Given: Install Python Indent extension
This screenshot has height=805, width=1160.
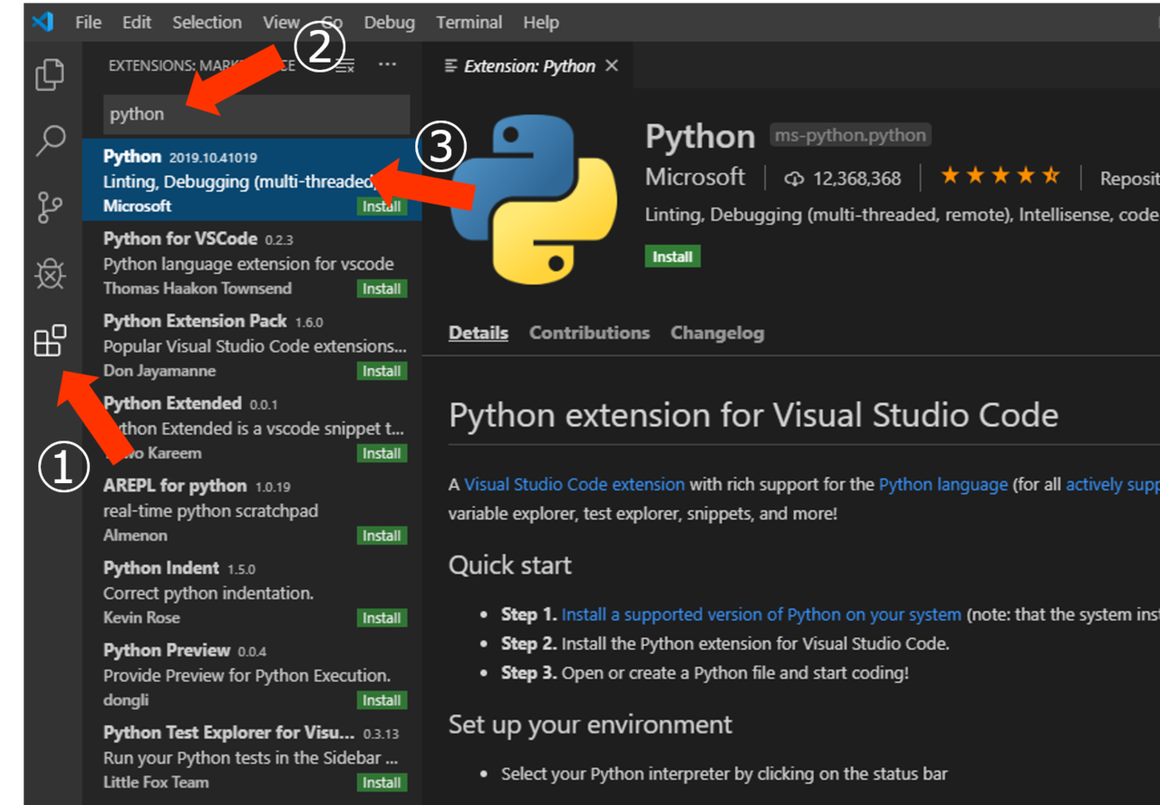Looking at the screenshot, I should pos(382,618).
